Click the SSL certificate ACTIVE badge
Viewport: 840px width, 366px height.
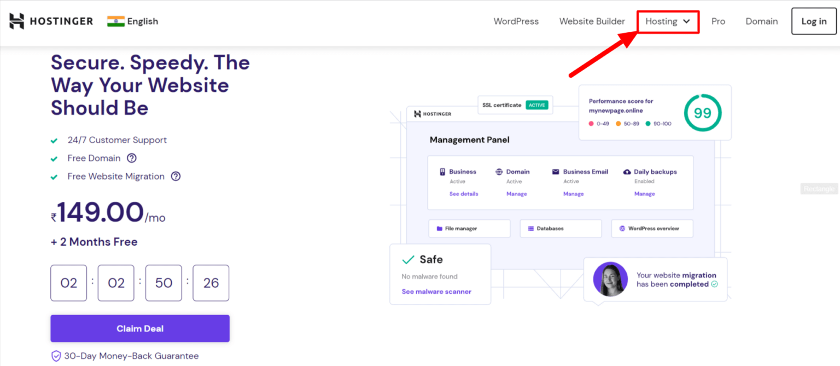(536, 104)
